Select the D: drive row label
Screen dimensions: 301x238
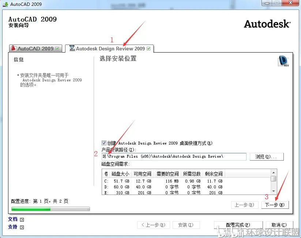coord(106,187)
